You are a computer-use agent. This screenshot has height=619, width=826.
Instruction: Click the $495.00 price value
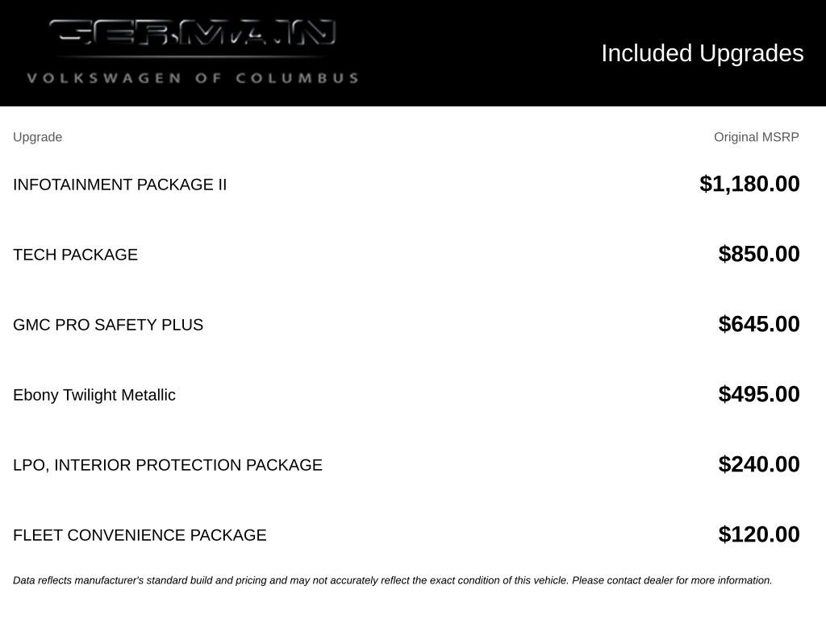click(758, 393)
